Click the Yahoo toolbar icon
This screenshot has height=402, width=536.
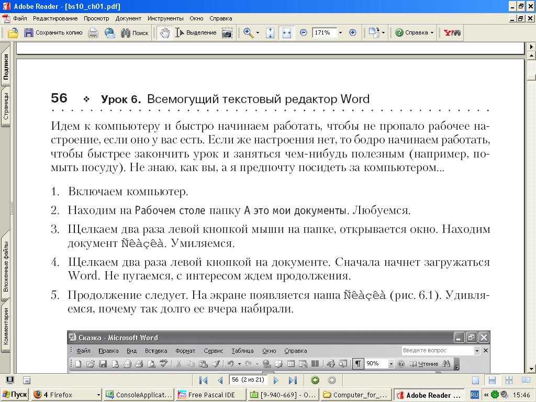coord(452,33)
